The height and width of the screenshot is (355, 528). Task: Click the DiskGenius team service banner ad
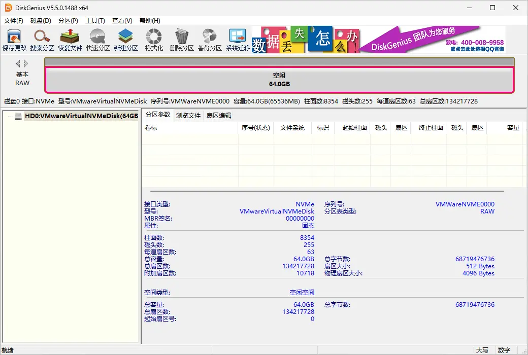[x=433, y=40]
